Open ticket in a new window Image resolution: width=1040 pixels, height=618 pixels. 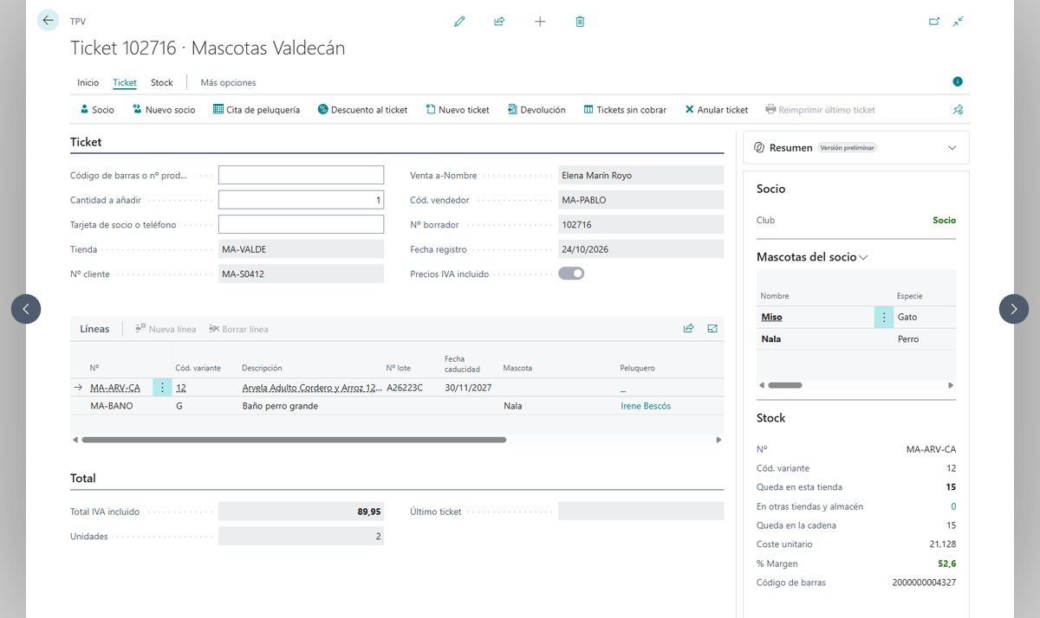(934, 22)
